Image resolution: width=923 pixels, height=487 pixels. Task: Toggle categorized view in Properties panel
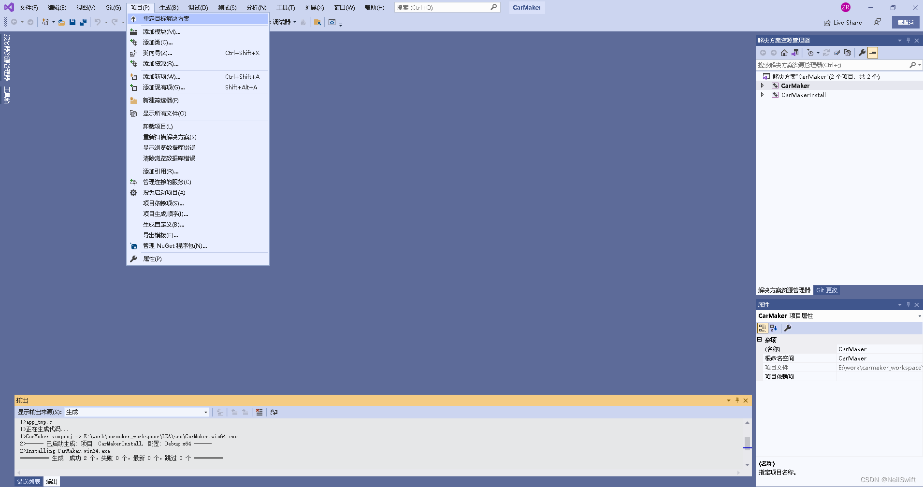(763, 328)
